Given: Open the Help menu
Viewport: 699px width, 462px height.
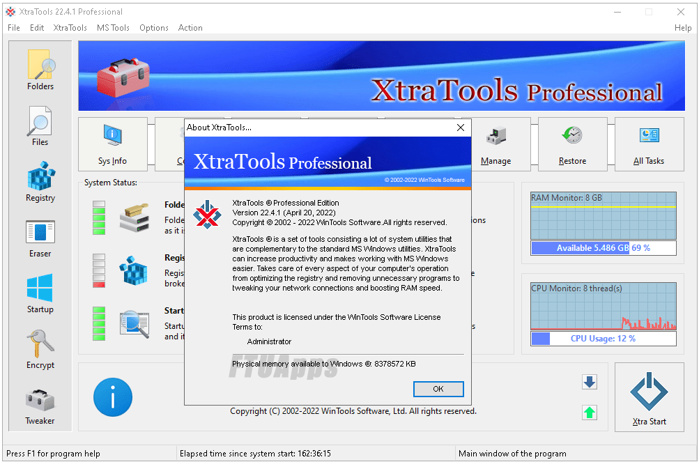Looking at the screenshot, I should coord(683,28).
